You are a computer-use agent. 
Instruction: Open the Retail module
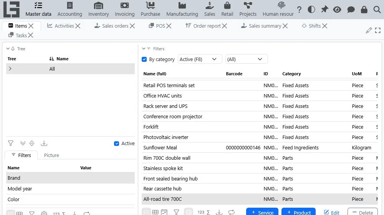pos(227,10)
